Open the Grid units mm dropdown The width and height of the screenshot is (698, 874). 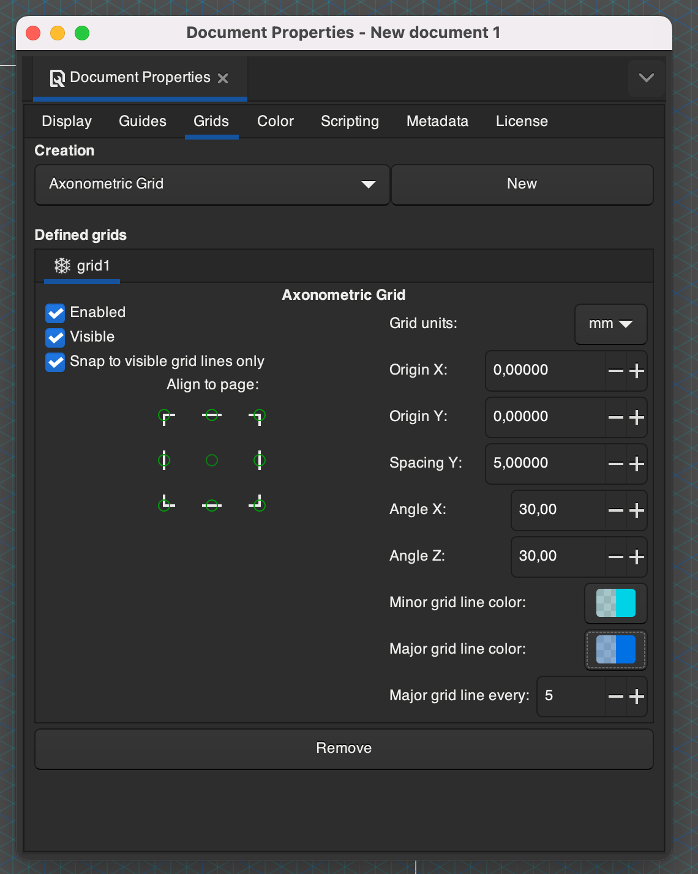(x=610, y=324)
